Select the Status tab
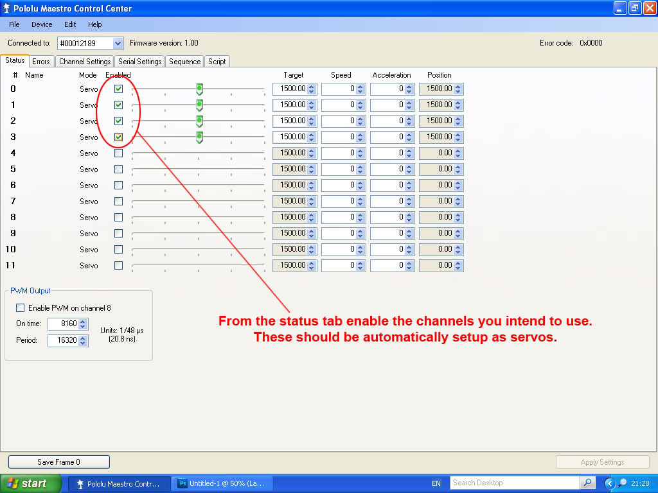 click(15, 60)
